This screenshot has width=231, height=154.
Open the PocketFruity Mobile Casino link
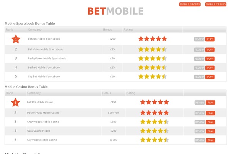click(x=43, y=113)
